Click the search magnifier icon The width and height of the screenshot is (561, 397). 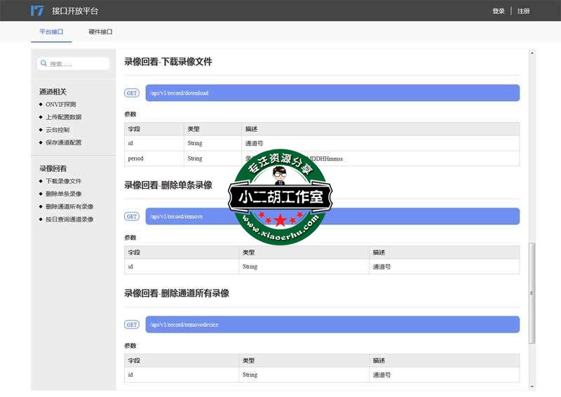(x=43, y=64)
